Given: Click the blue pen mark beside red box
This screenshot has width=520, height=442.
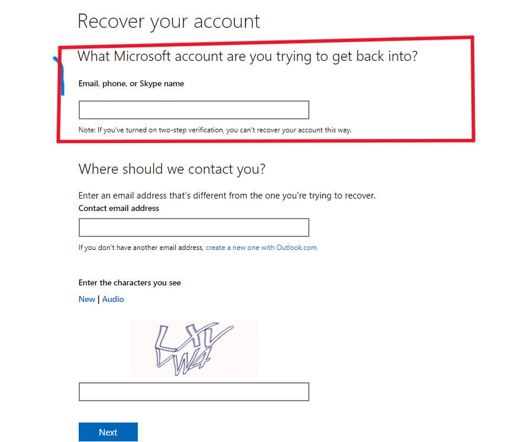Looking at the screenshot, I should pyautogui.click(x=59, y=76).
